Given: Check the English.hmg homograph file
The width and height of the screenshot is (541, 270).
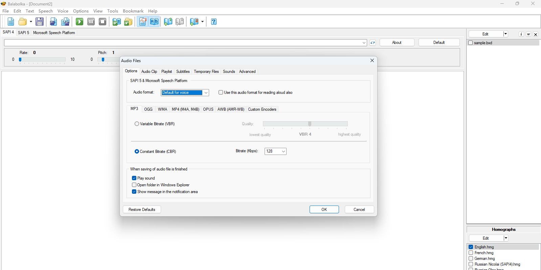Looking at the screenshot, I should click(x=471, y=247).
